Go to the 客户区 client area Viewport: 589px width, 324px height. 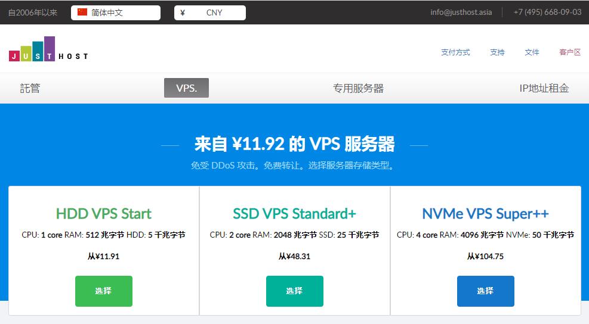[x=570, y=52]
